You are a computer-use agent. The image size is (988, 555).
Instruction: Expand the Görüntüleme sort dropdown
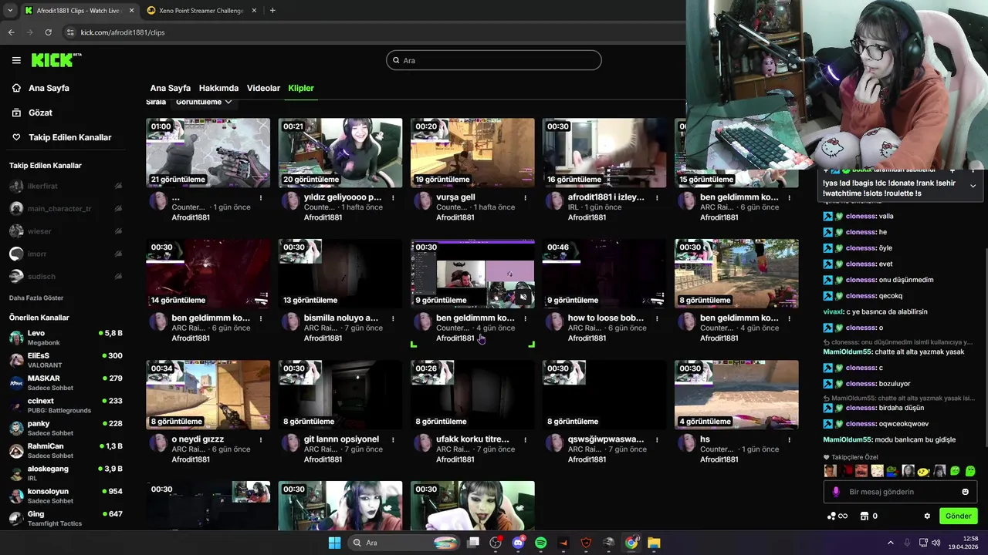(x=204, y=102)
